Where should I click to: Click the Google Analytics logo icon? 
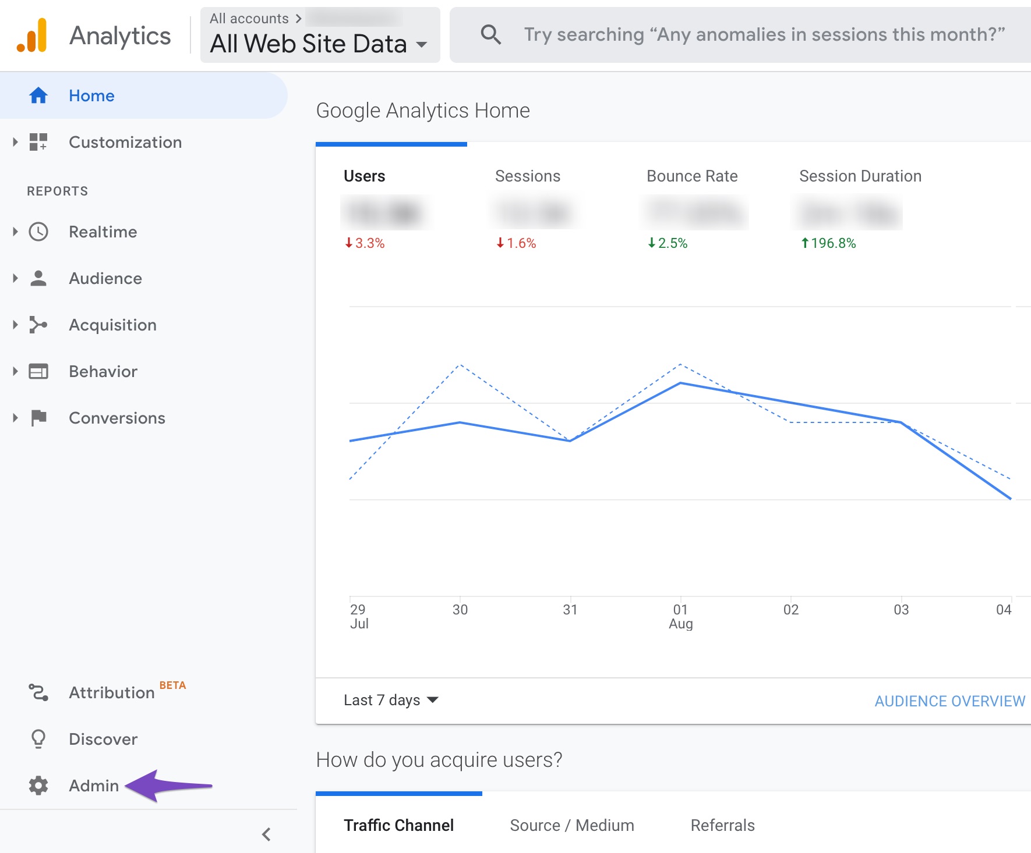(x=32, y=35)
